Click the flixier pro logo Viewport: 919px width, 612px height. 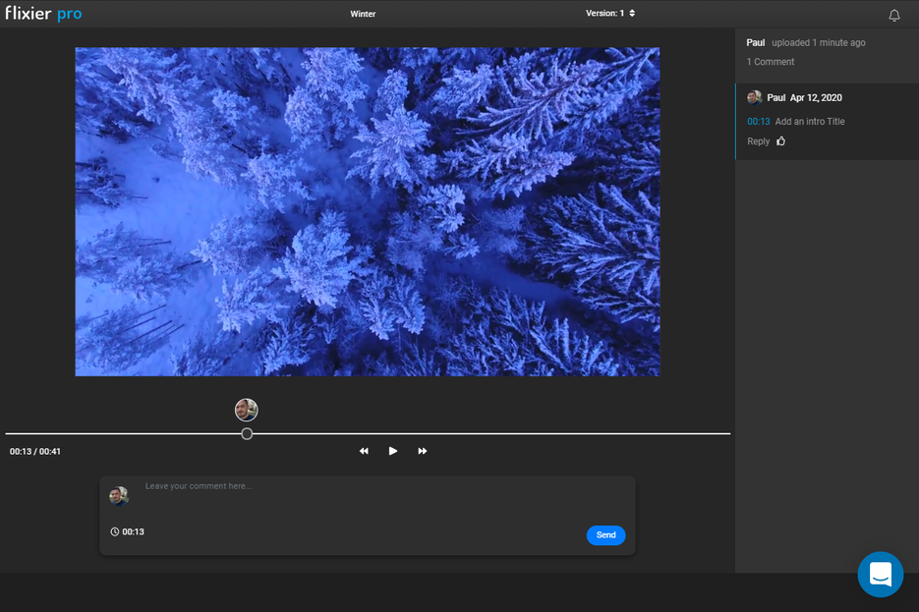[x=44, y=14]
